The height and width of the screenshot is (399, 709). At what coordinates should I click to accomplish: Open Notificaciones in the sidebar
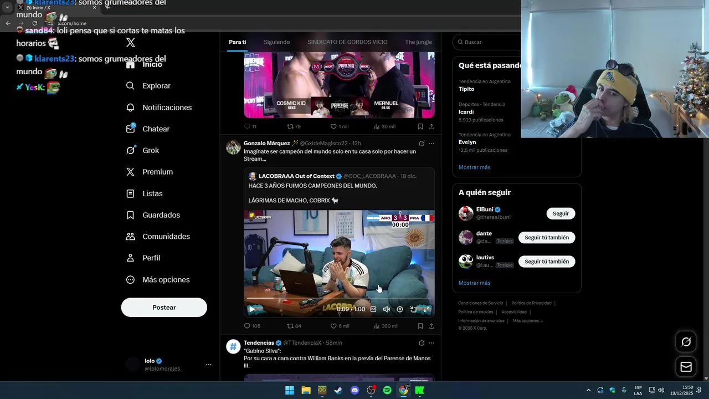158,108
